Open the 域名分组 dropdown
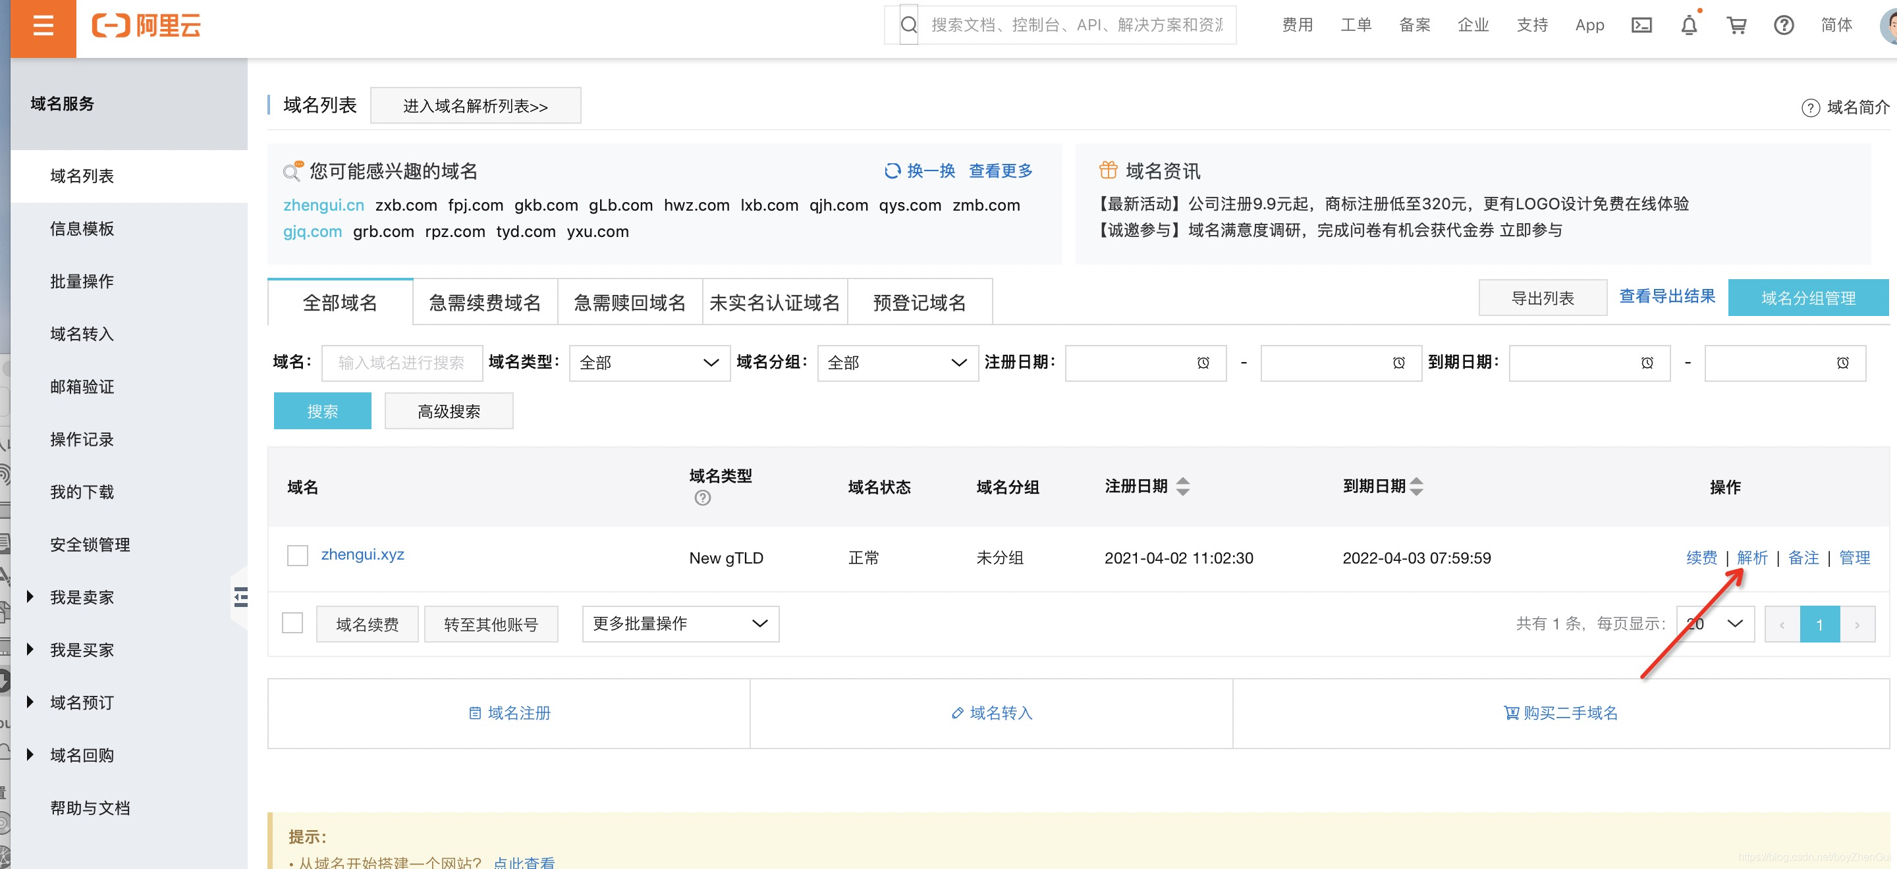1897x869 pixels. point(898,363)
